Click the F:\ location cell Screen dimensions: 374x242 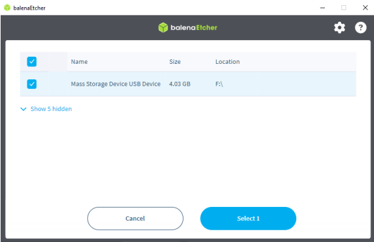point(219,84)
